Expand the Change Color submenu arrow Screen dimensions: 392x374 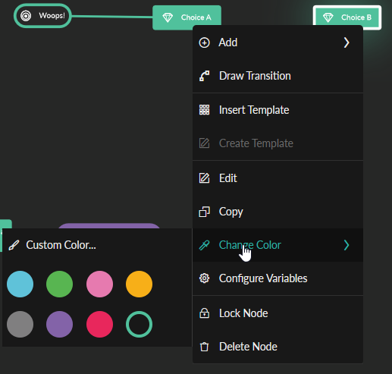[347, 245]
